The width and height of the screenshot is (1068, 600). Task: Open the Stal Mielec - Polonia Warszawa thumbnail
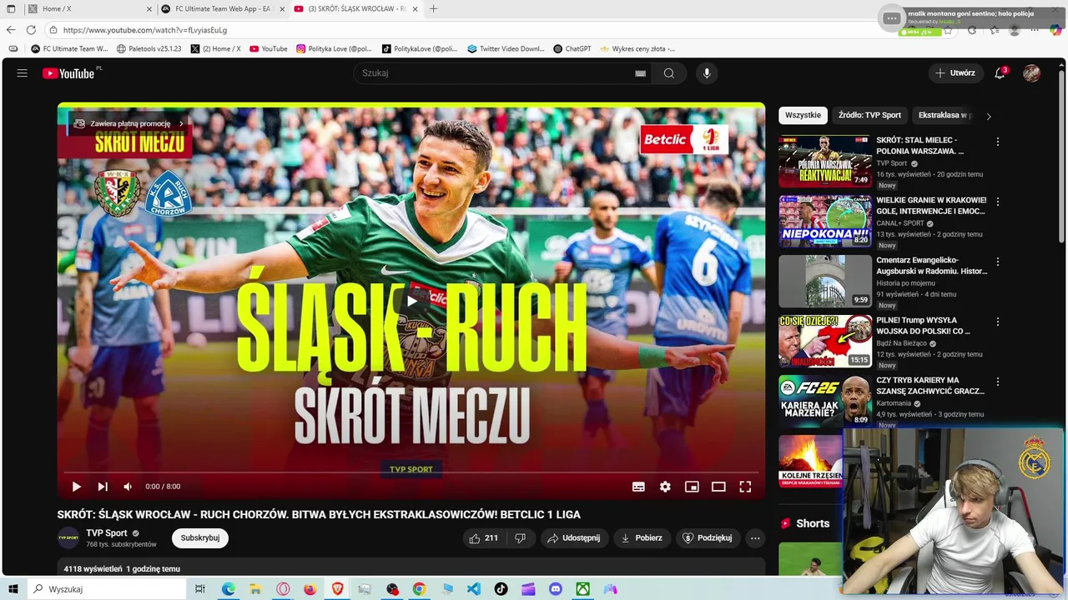[x=825, y=162]
